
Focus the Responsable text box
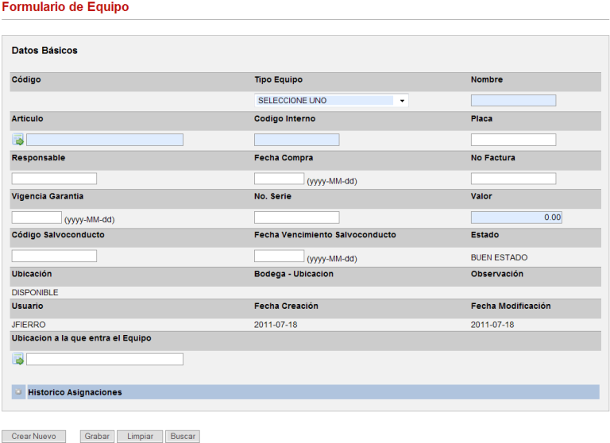click(54, 179)
